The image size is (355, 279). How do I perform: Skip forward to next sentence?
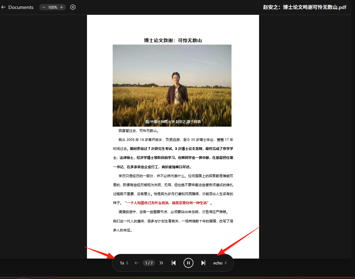coord(203,263)
